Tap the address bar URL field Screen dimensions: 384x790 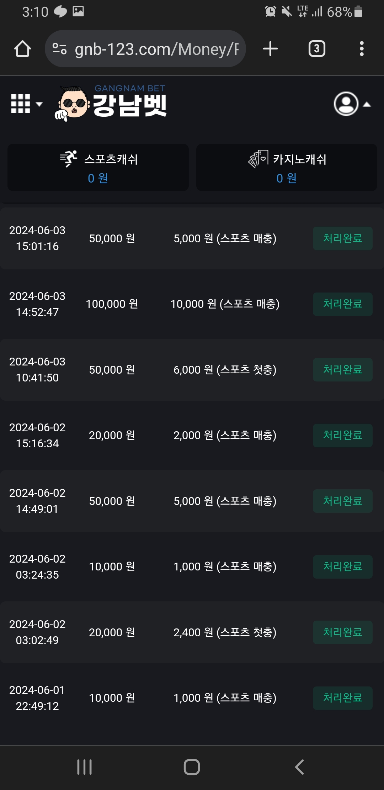[x=156, y=49]
